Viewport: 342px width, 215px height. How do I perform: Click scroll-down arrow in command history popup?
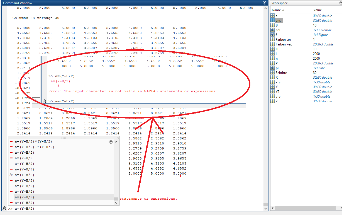116,203
